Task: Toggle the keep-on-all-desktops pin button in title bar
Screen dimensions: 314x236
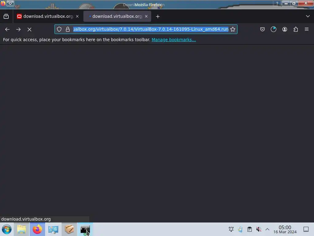Action: (10, 3)
